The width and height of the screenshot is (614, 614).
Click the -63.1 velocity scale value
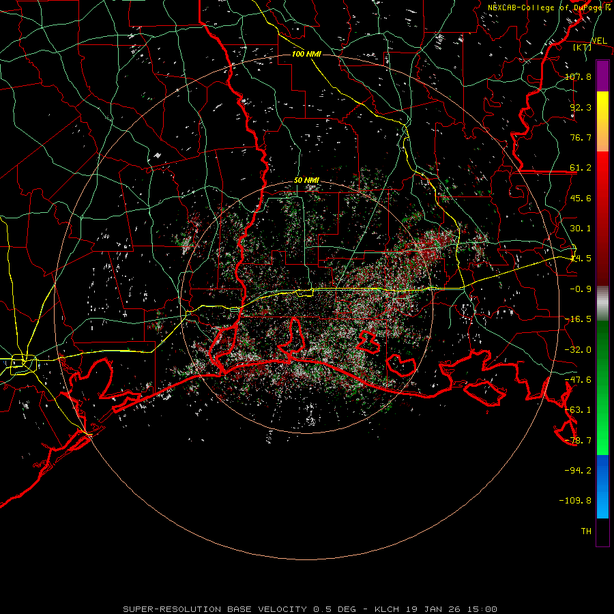pos(578,410)
